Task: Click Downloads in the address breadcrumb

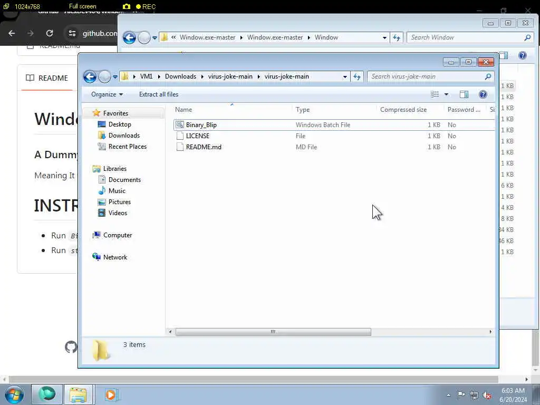Action: (180, 76)
